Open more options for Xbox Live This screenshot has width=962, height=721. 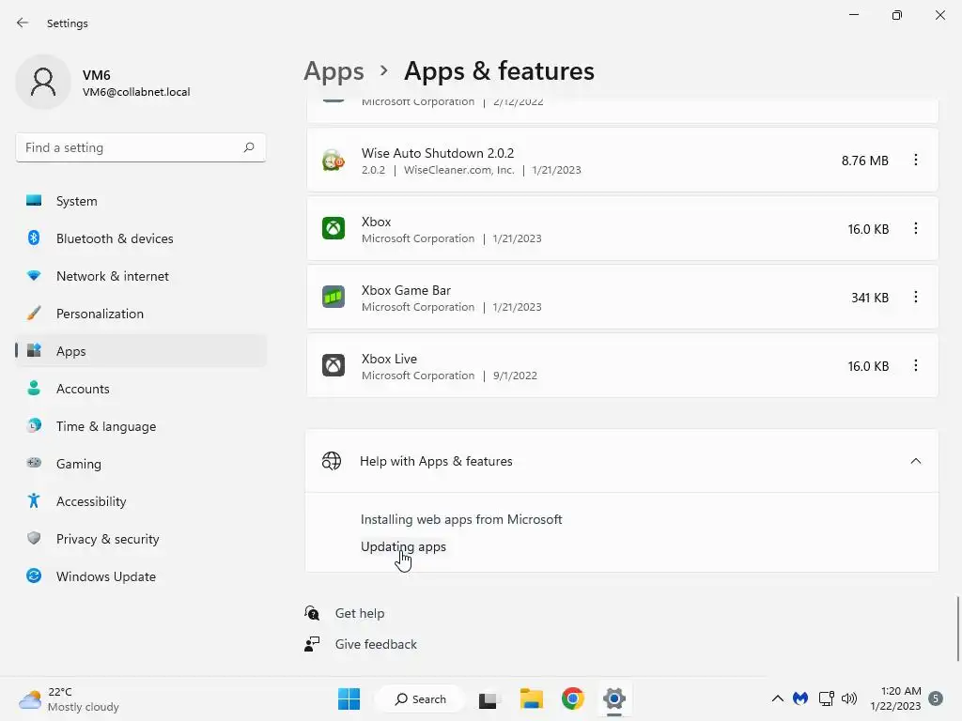[916, 365]
